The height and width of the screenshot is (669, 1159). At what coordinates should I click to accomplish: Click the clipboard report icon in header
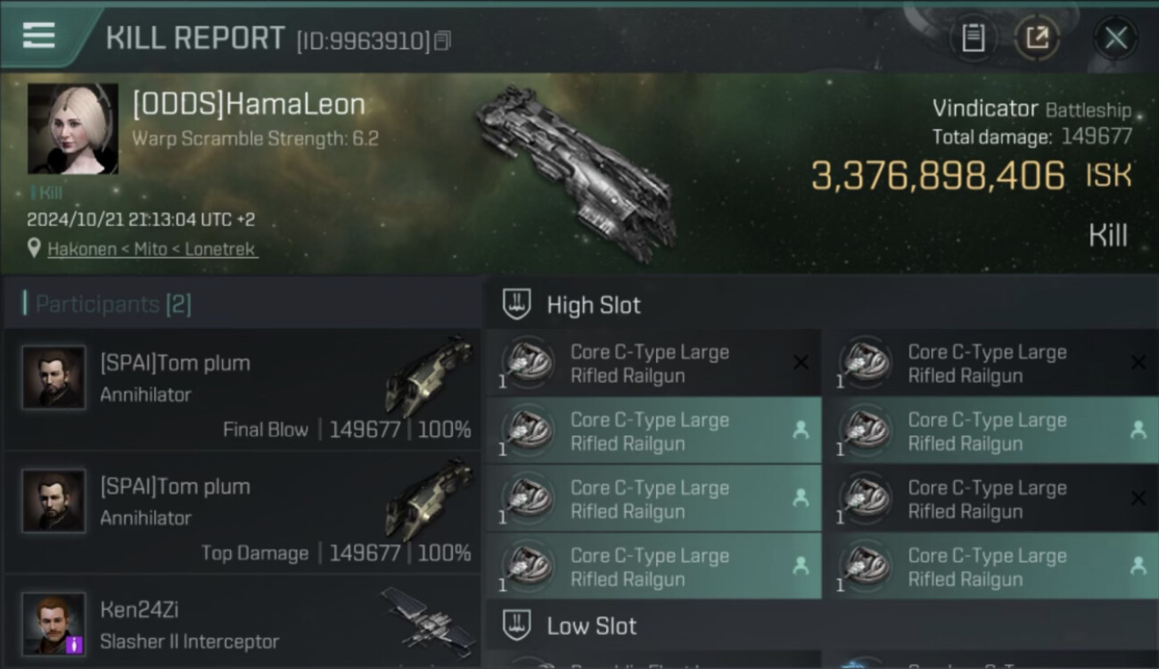[973, 38]
